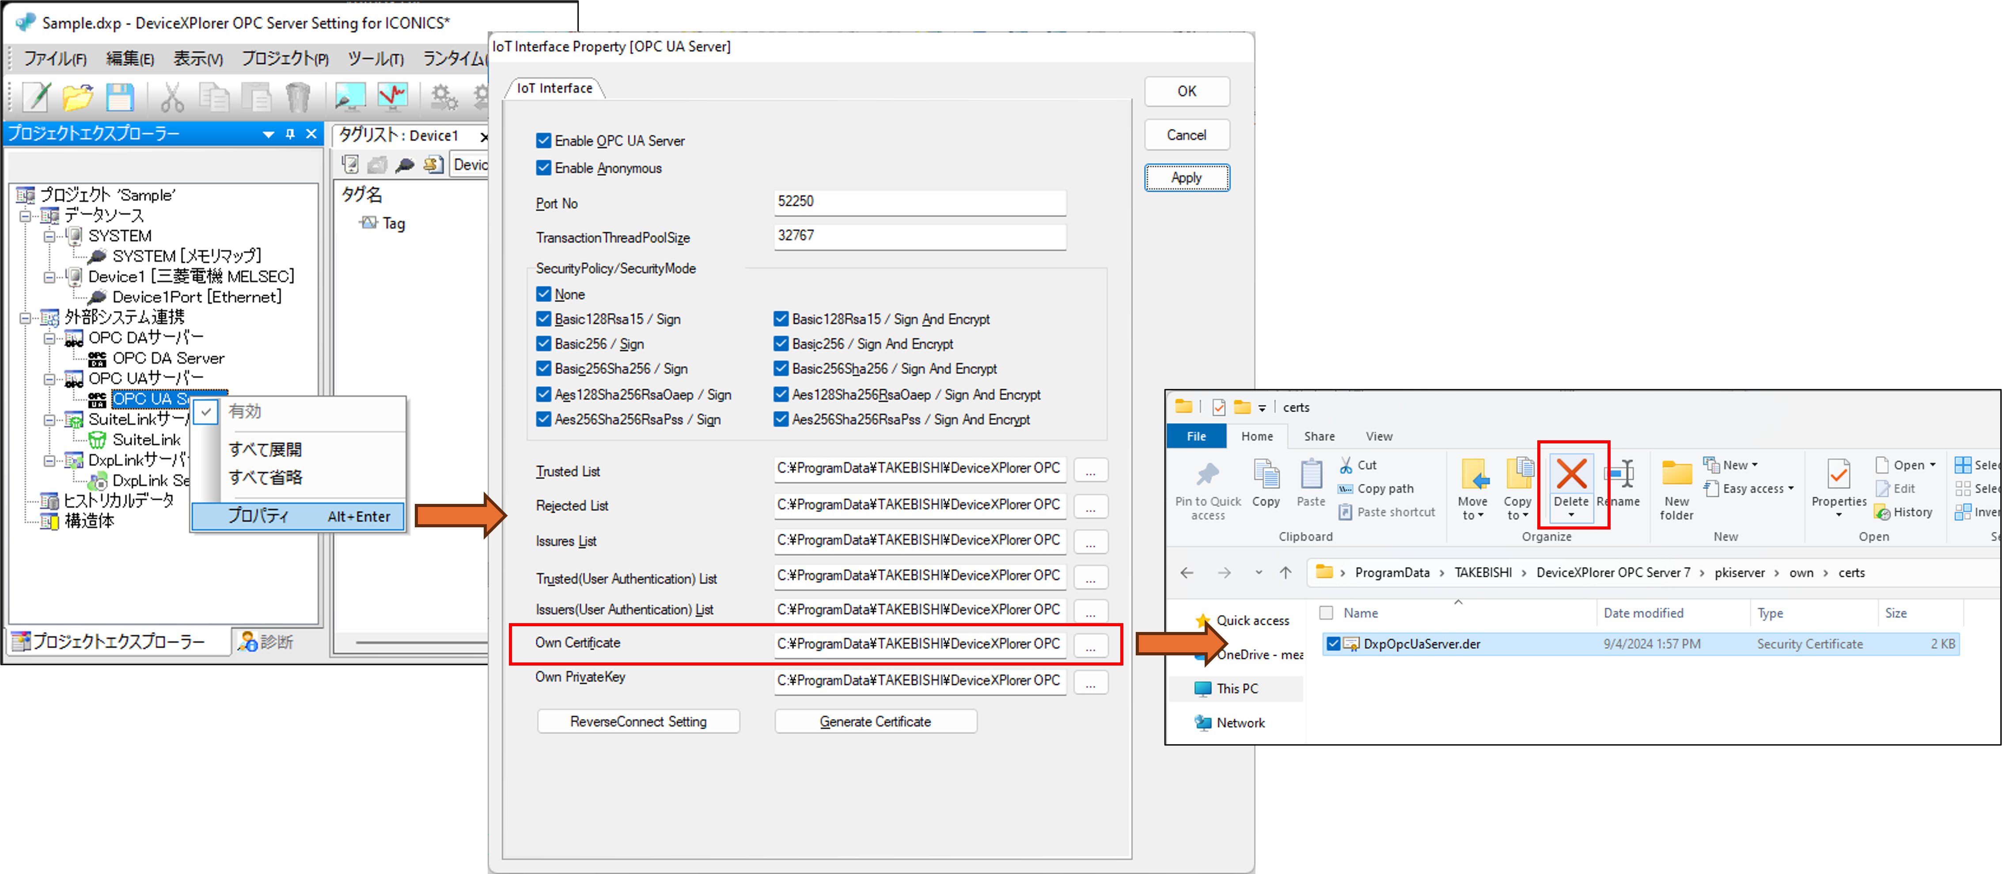The height and width of the screenshot is (874, 2002).
Task: Click the Open folder toolbar icon
Action: coord(78,97)
